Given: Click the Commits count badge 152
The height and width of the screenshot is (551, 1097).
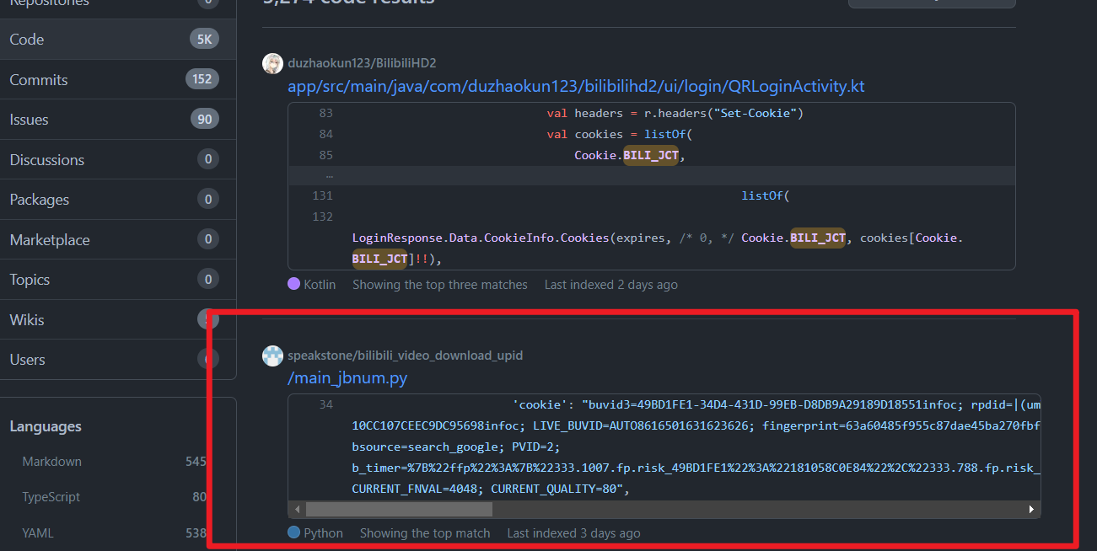Looking at the screenshot, I should coord(202,79).
